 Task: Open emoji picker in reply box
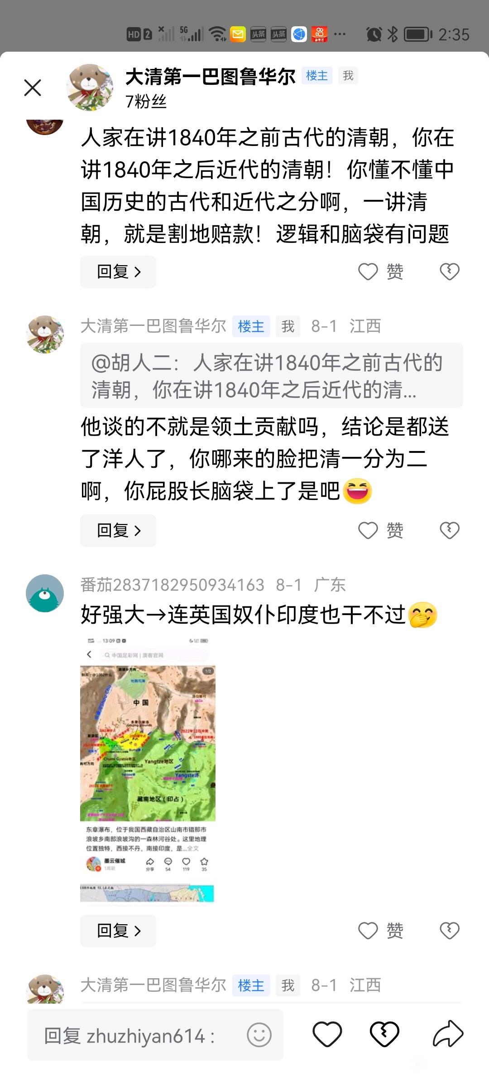tap(259, 1035)
